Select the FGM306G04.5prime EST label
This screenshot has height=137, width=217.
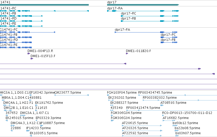pos(126,113)
